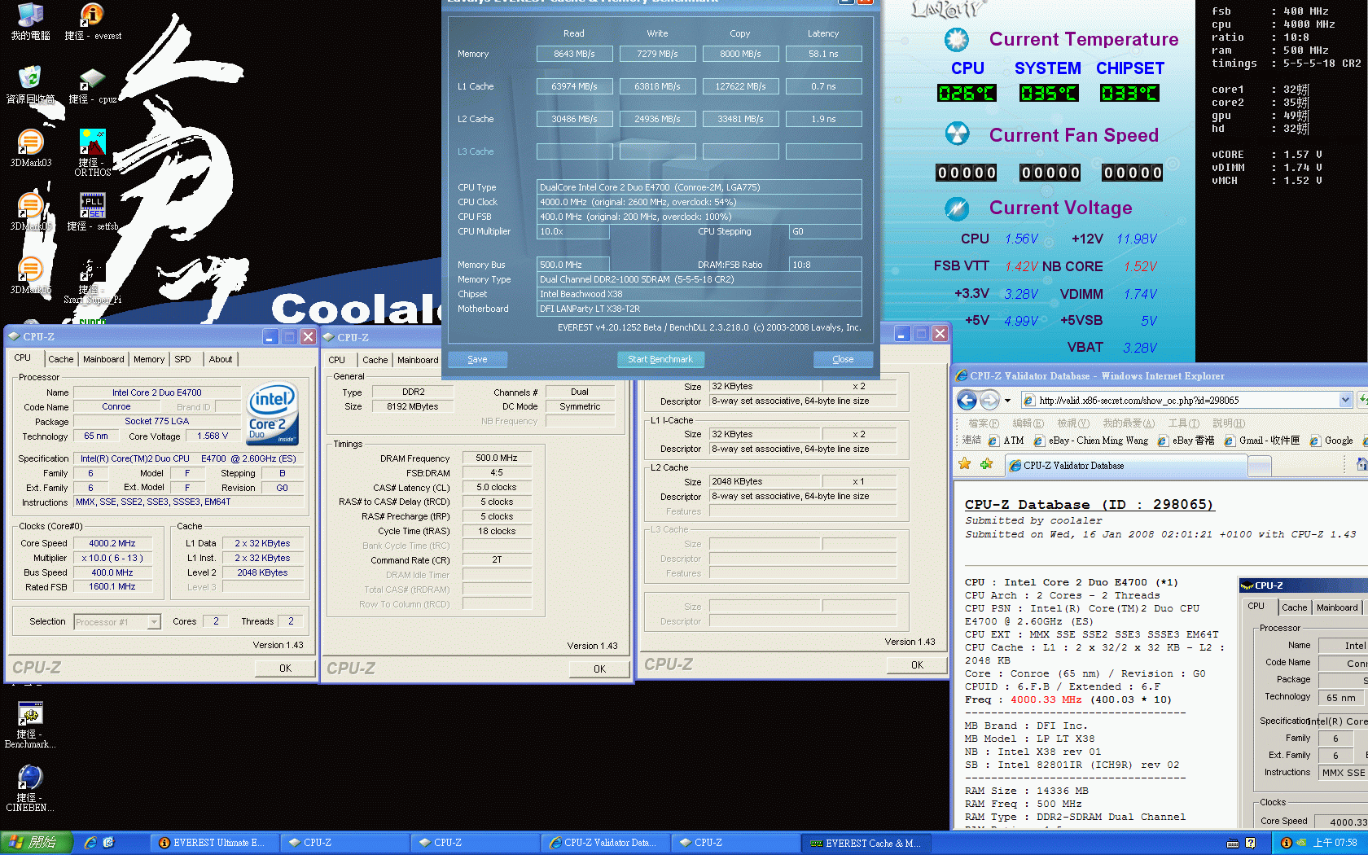1368x855 pixels.
Task: Click the Core Speed value 4000.2 MHz
Action: coord(112,543)
